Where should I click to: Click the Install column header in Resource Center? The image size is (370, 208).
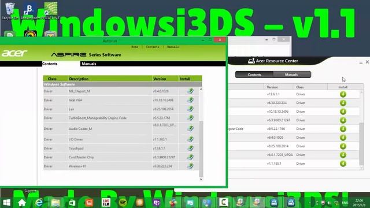click(343, 87)
